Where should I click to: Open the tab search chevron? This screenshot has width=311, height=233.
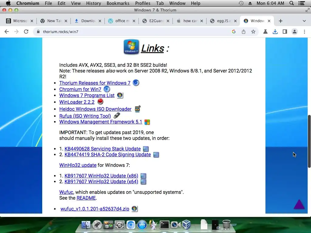click(304, 21)
